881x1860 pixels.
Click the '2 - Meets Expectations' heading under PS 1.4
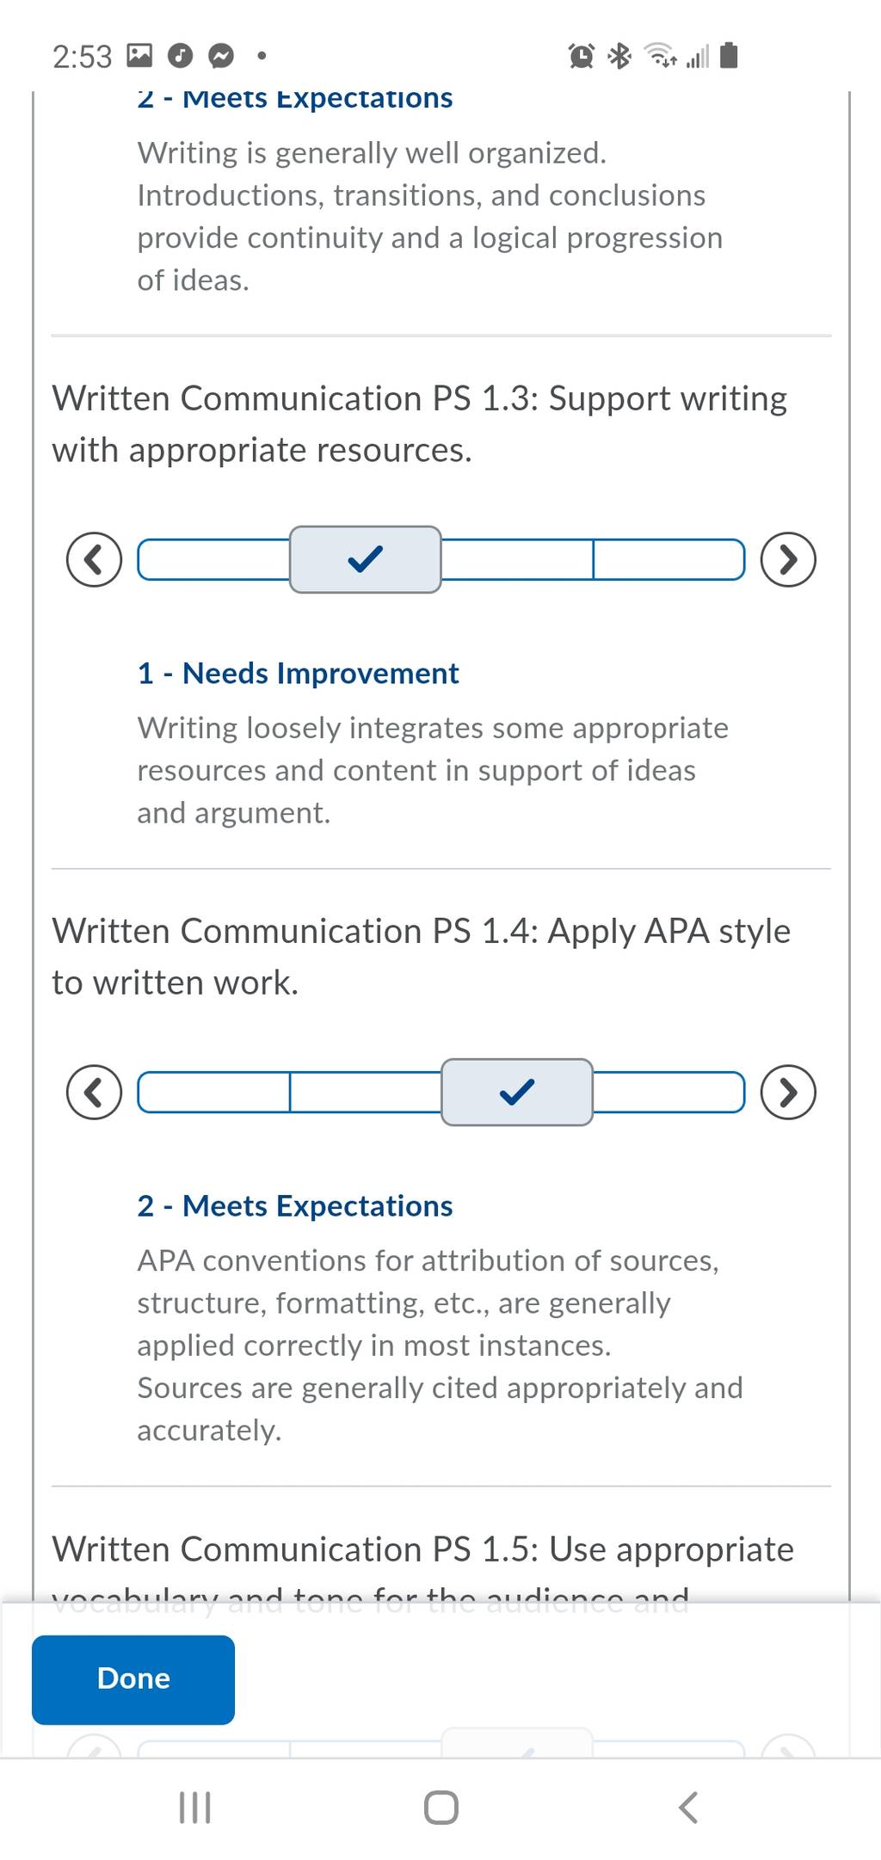(x=295, y=1205)
